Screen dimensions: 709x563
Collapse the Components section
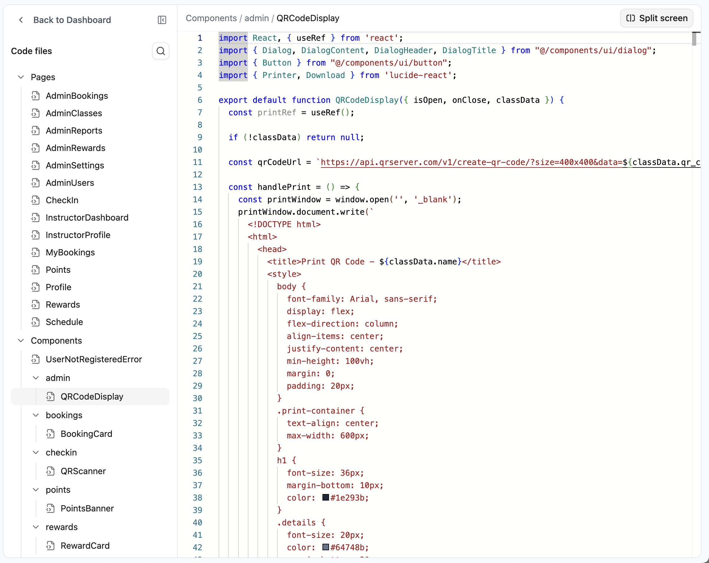tap(21, 341)
